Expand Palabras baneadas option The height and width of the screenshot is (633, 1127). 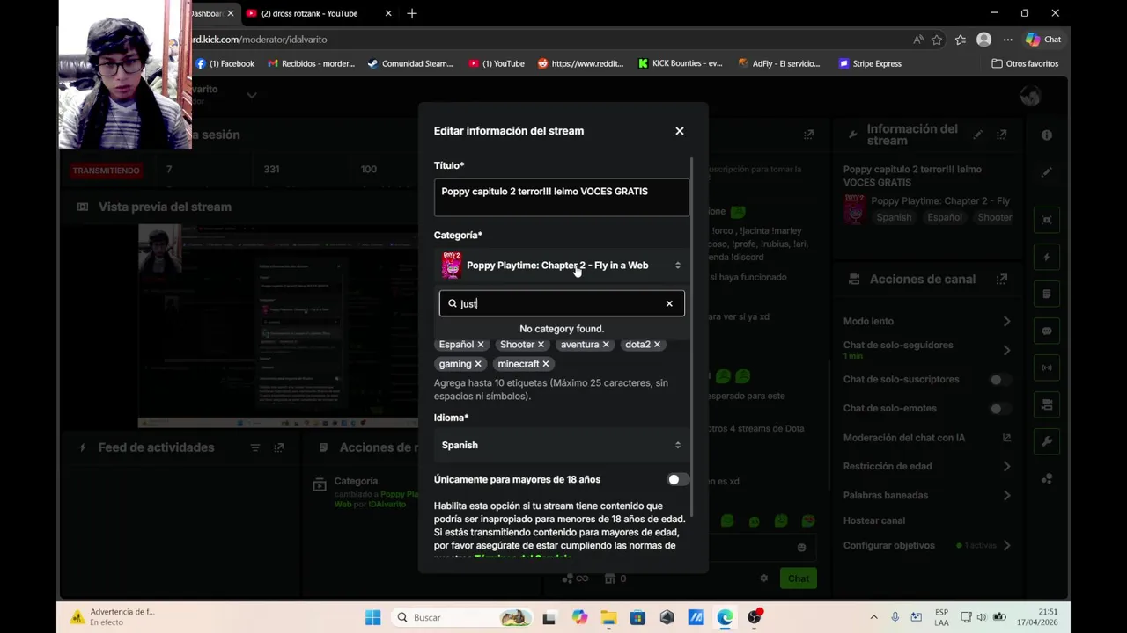pos(1006,496)
